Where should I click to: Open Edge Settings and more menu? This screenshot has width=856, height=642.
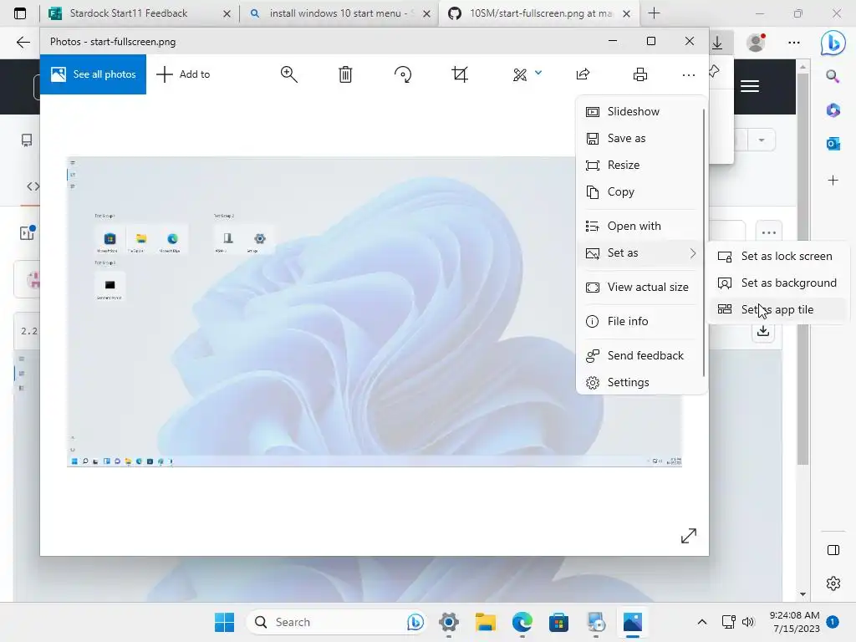coord(794,43)
